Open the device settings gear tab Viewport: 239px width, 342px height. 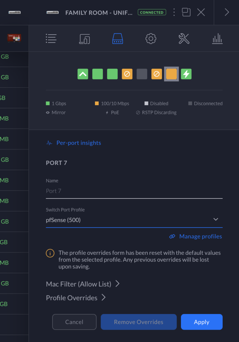(x=151, y=39)
